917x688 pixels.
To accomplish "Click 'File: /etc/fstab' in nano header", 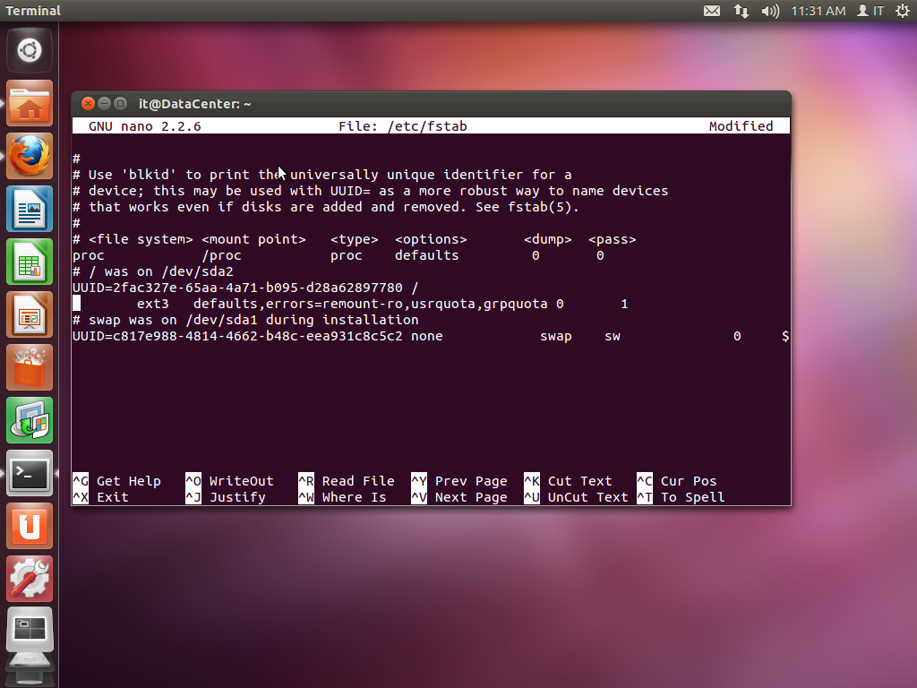I will point(402,126).
